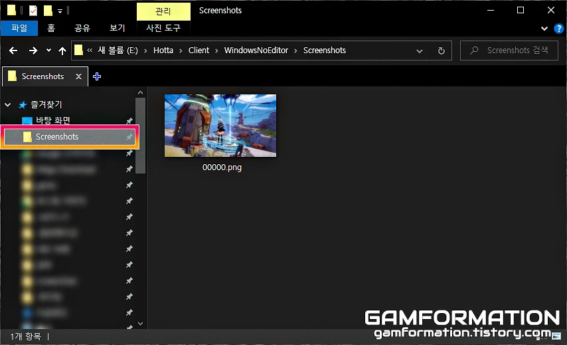Open Help with the question mark icon

pyautogui.click(x=558, y=28)
